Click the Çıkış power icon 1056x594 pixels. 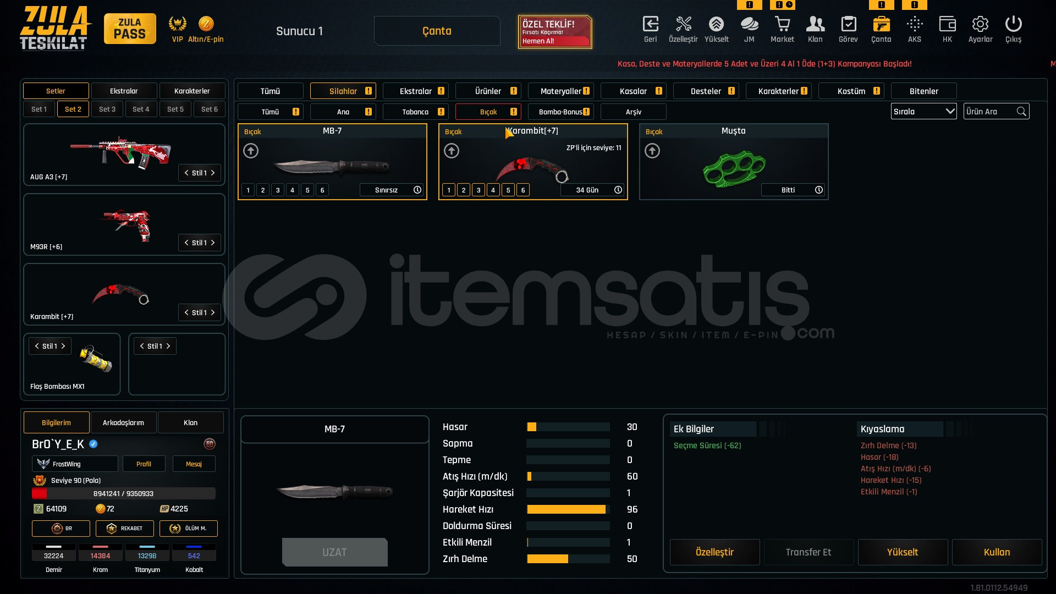pyautogui.click(x=1013, y=24)
